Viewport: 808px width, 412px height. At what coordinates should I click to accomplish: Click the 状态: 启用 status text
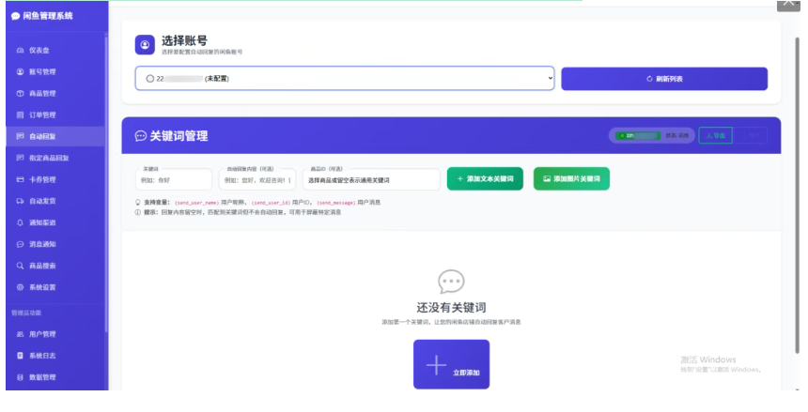677,136
